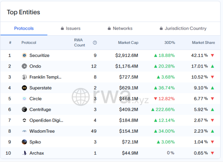
Task: Click the red down arrow for Securitize market share
Action: click(x=212, y=55)
